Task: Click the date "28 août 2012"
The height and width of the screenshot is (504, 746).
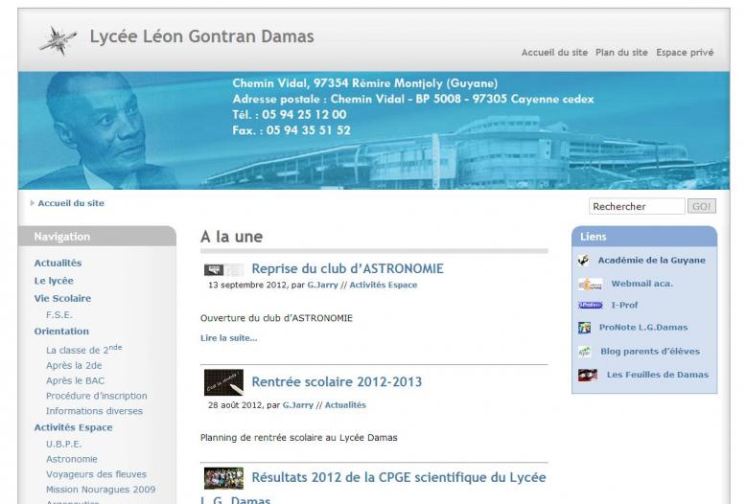Action: click(x=235, y=405)
